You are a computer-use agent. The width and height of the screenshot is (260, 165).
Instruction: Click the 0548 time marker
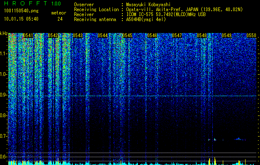click(x=202, y=35)
